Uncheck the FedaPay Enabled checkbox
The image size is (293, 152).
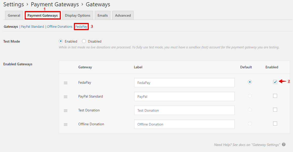click(275, 82)
